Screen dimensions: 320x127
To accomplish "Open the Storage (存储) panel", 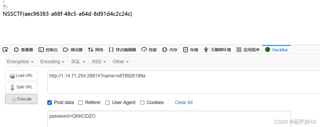I will click(191, 50).
